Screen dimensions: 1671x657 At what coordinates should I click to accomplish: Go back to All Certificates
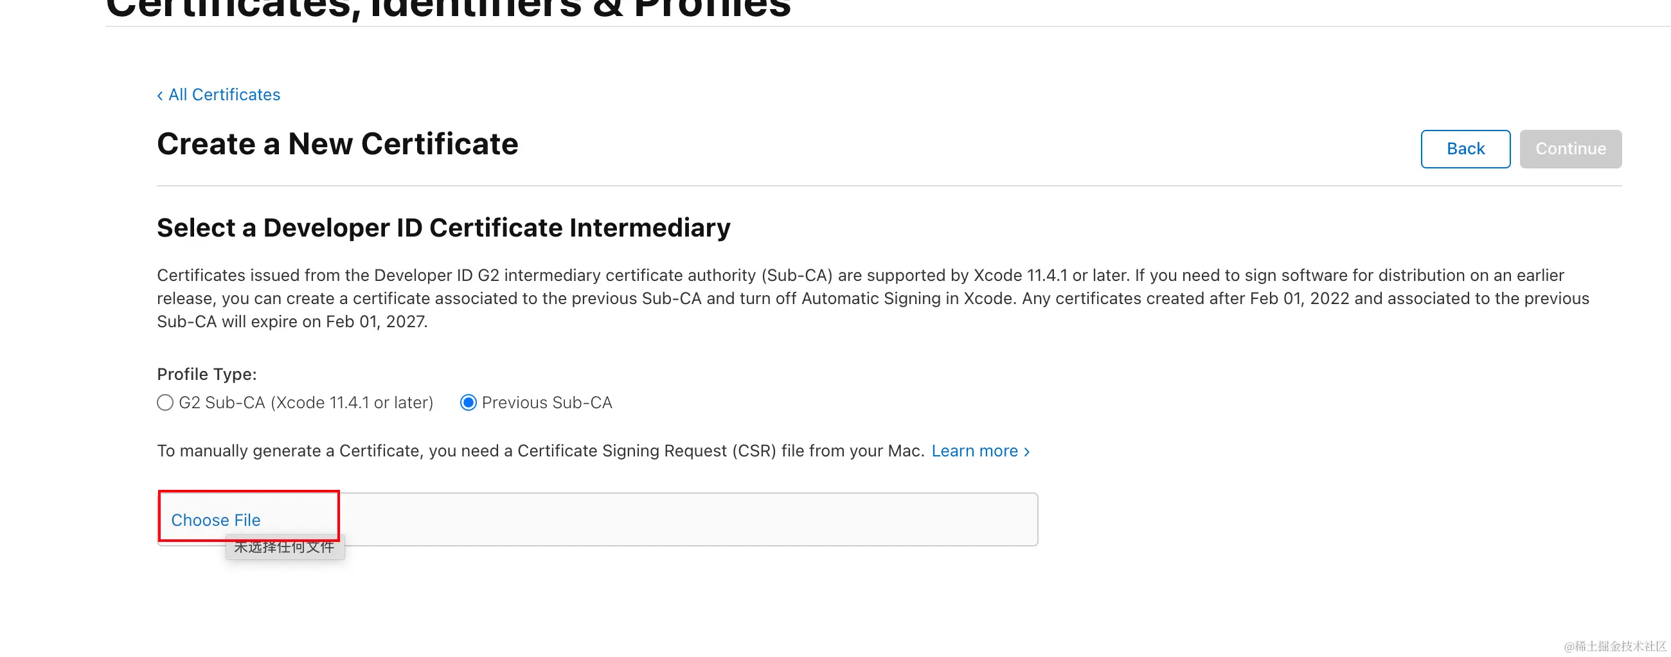224,94
